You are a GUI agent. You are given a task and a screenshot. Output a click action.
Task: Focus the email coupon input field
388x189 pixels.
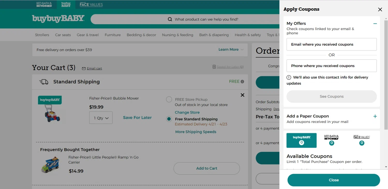[x=332, y=44]
